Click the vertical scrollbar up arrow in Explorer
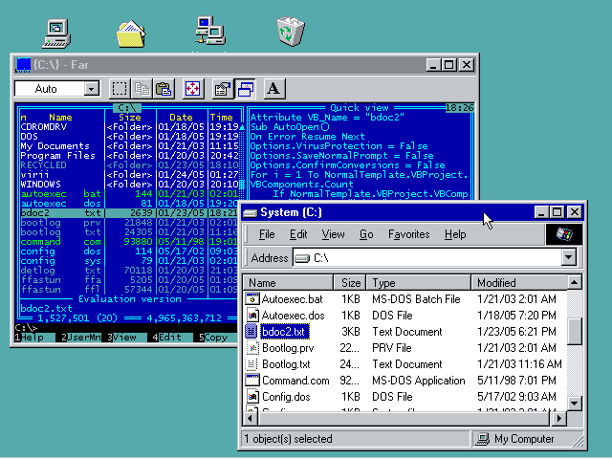 [x=574, y=283]
